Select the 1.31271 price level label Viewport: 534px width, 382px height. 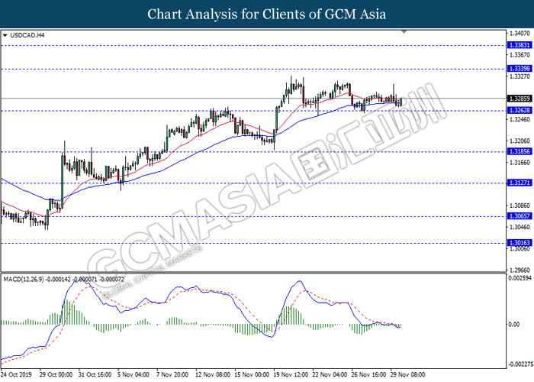click(x=520, y=183)
